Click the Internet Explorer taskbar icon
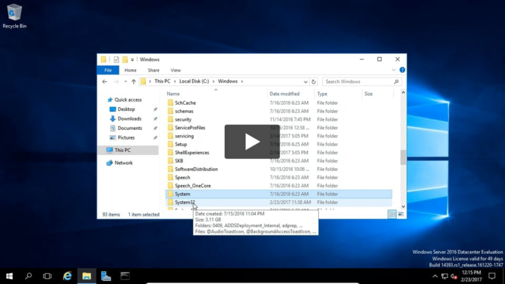 point(67,276)
